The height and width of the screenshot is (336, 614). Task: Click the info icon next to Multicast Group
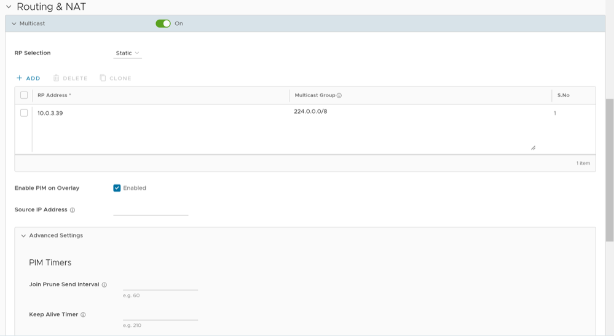pyautogui.click(x=339, y=96)
